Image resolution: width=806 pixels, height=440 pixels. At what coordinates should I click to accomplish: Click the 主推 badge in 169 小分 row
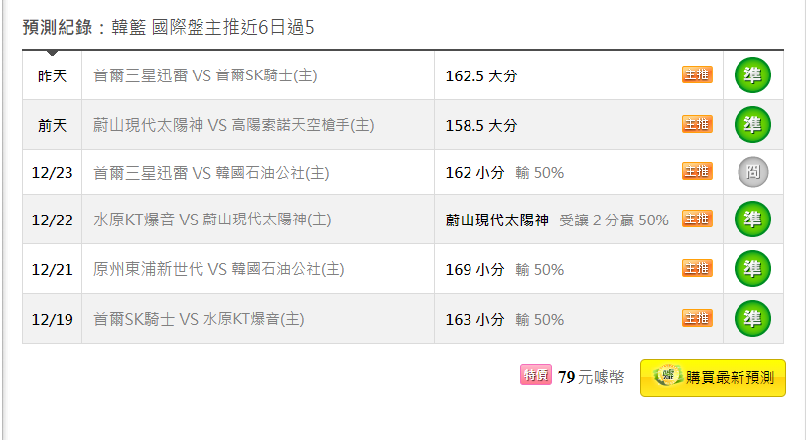click(x=697, y=268)
